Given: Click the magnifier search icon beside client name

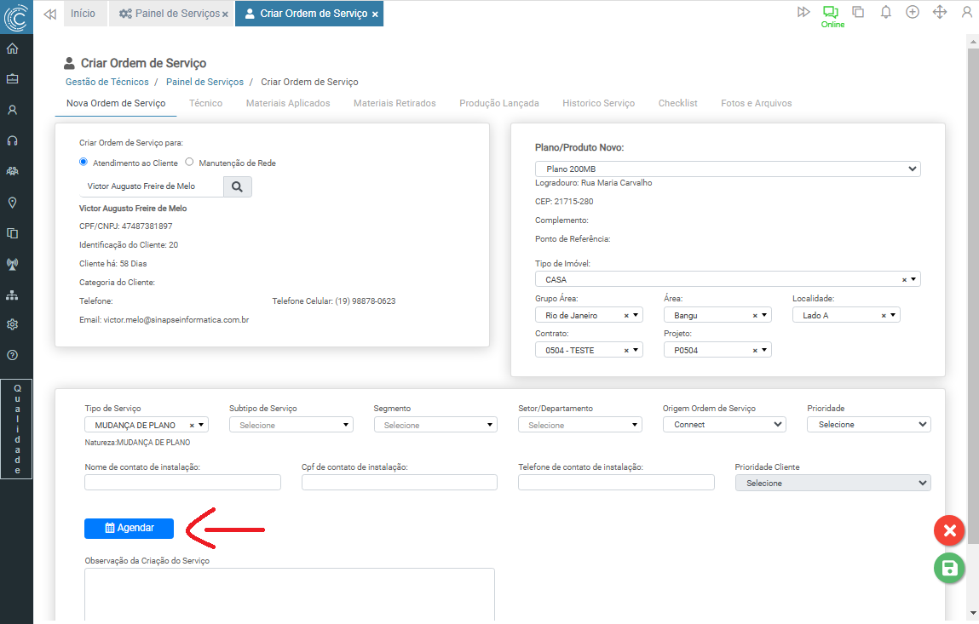Looking at the screenshot, I should pos(237,186).
